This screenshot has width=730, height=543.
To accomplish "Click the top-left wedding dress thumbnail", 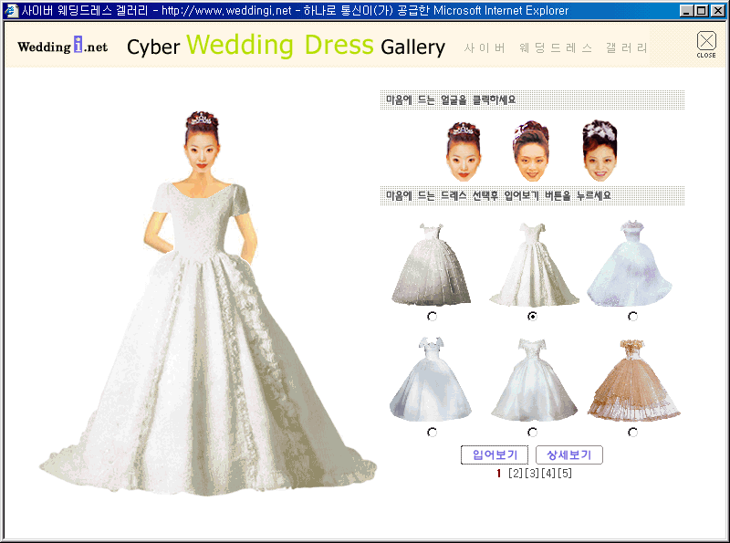I will click(431, 264).
